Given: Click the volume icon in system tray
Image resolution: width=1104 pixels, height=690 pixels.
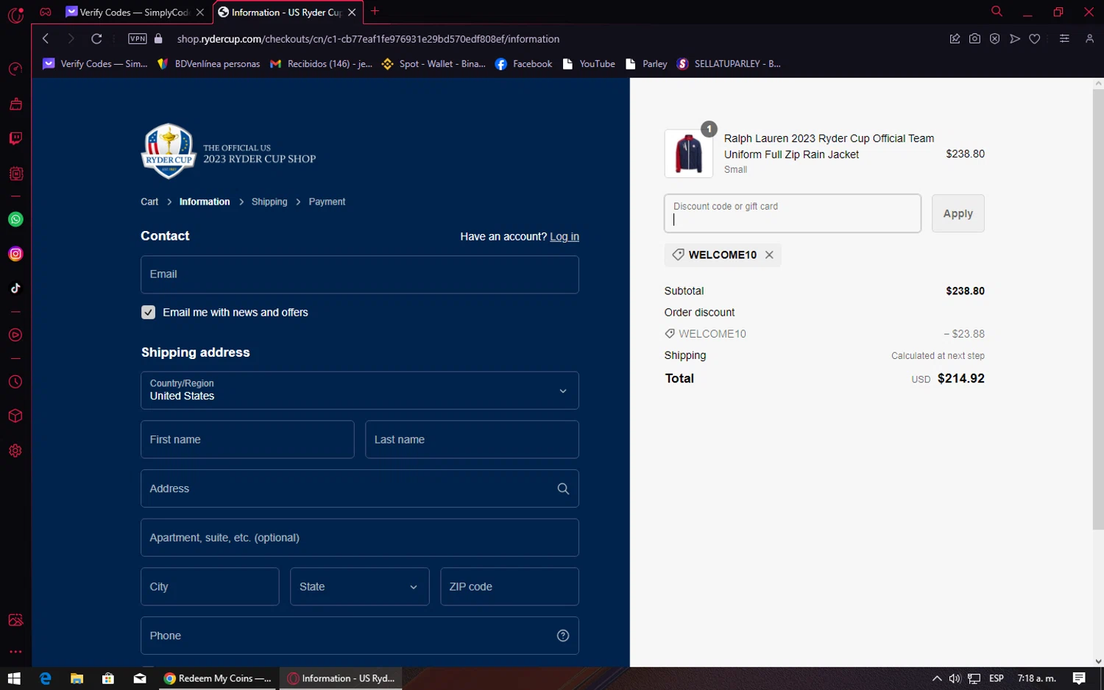Looking at the screenshot, I should tap(955, 678).
